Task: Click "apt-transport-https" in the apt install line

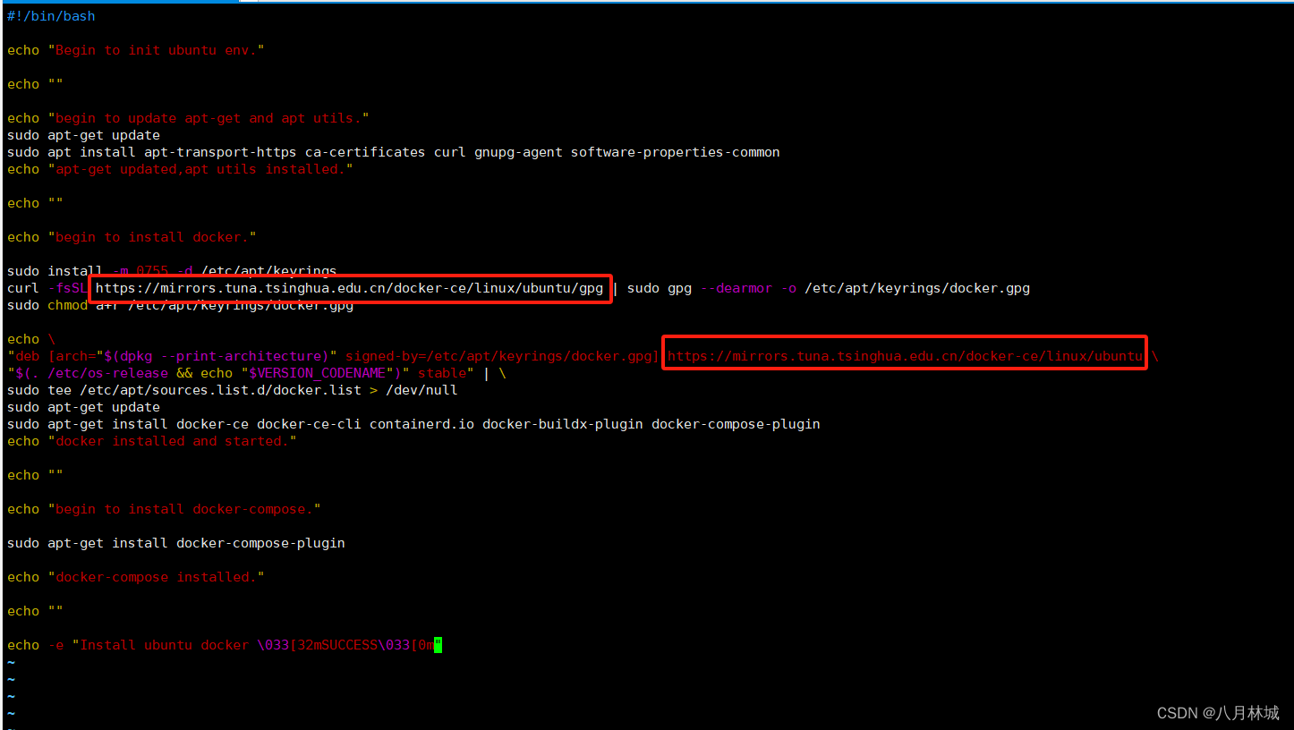Action: (x=220, y=152)
